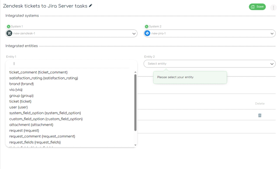Select ticket_comment (ticket_comment) entity
The image size is (277, 169).
pos(38,72)
